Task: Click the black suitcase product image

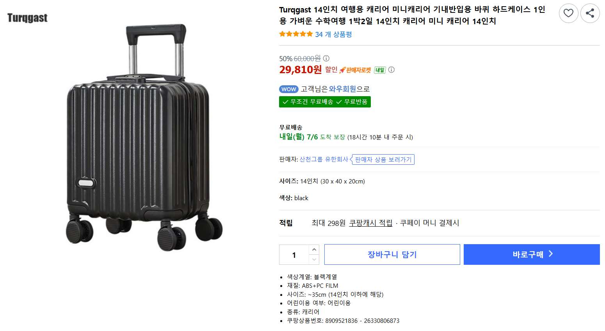Action: (x=144, y=137)
